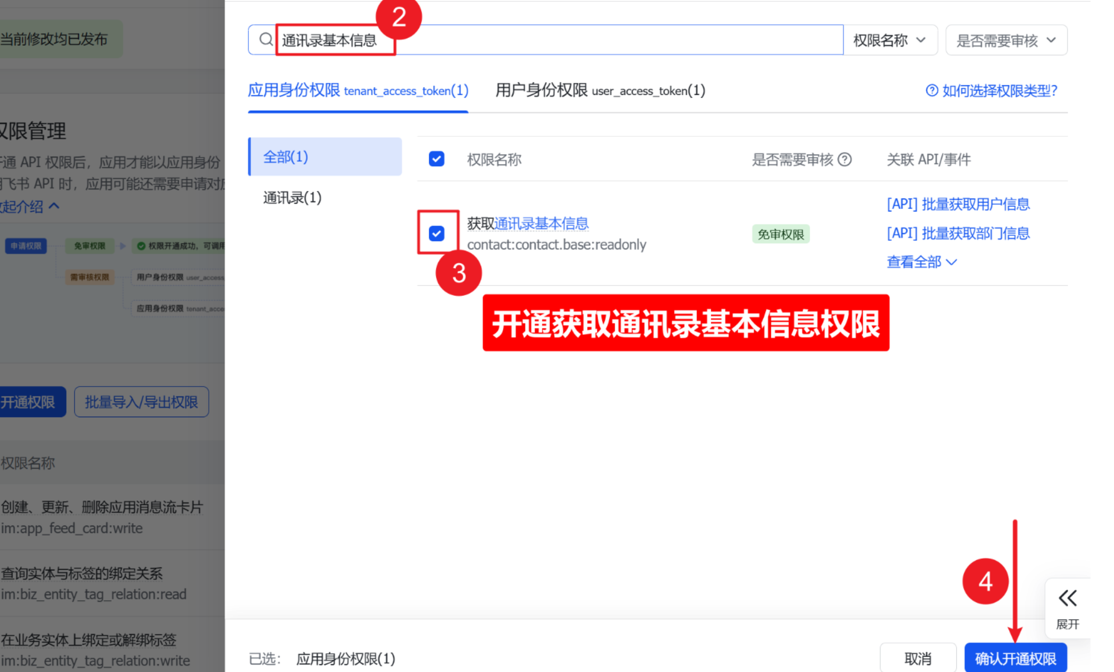Uncheck the contact:contact.base:readonly permission checkbox
The width and height of the screenshot is (1114, 672).
pyautogui.click(x=436, y=234)
